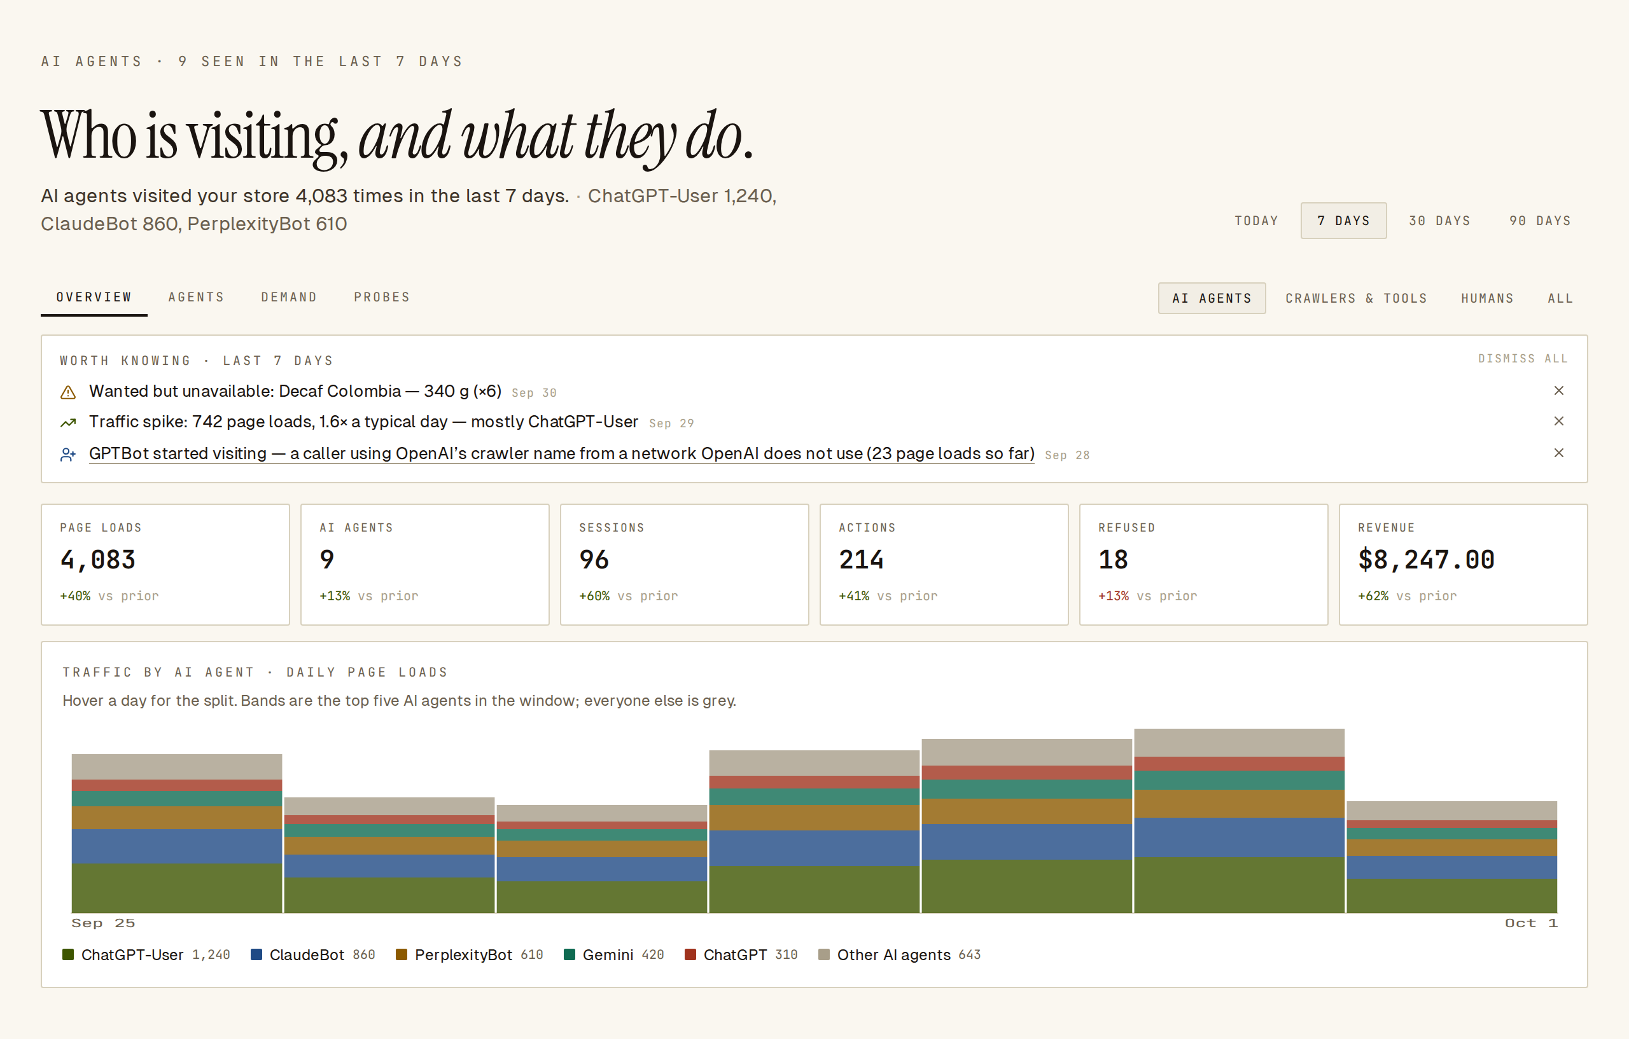Click the Oct 1 axis label
This screenshot has height=1039, width=1629.
tap(1531, 923)
